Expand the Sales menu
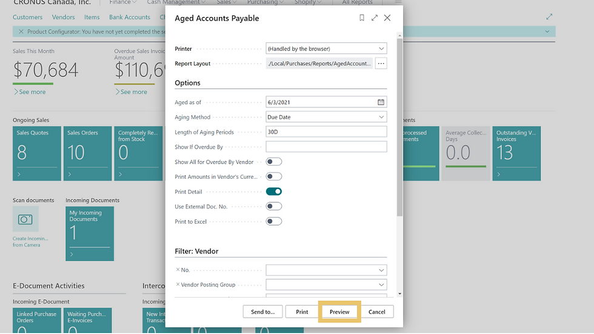Image resolution: width=594 pixels, height=334 pixels. click(x=227, y=2)
